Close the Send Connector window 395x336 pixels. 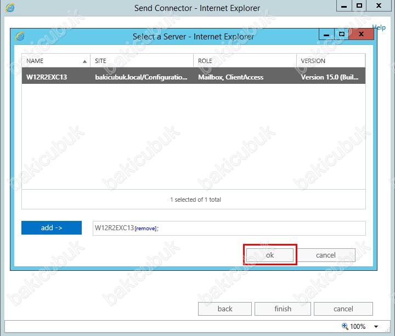tap(379, 5)
